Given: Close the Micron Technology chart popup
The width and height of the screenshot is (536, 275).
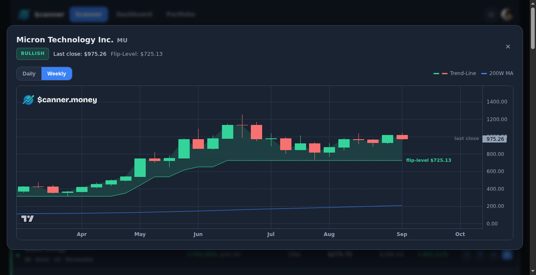Looking at the screenshot, I should [x=508, y=47].
